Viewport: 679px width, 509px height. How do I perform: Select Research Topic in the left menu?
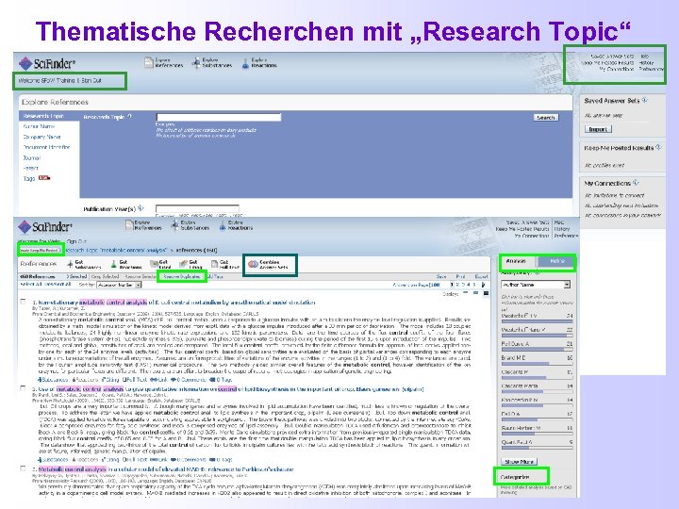pos(49,116)
